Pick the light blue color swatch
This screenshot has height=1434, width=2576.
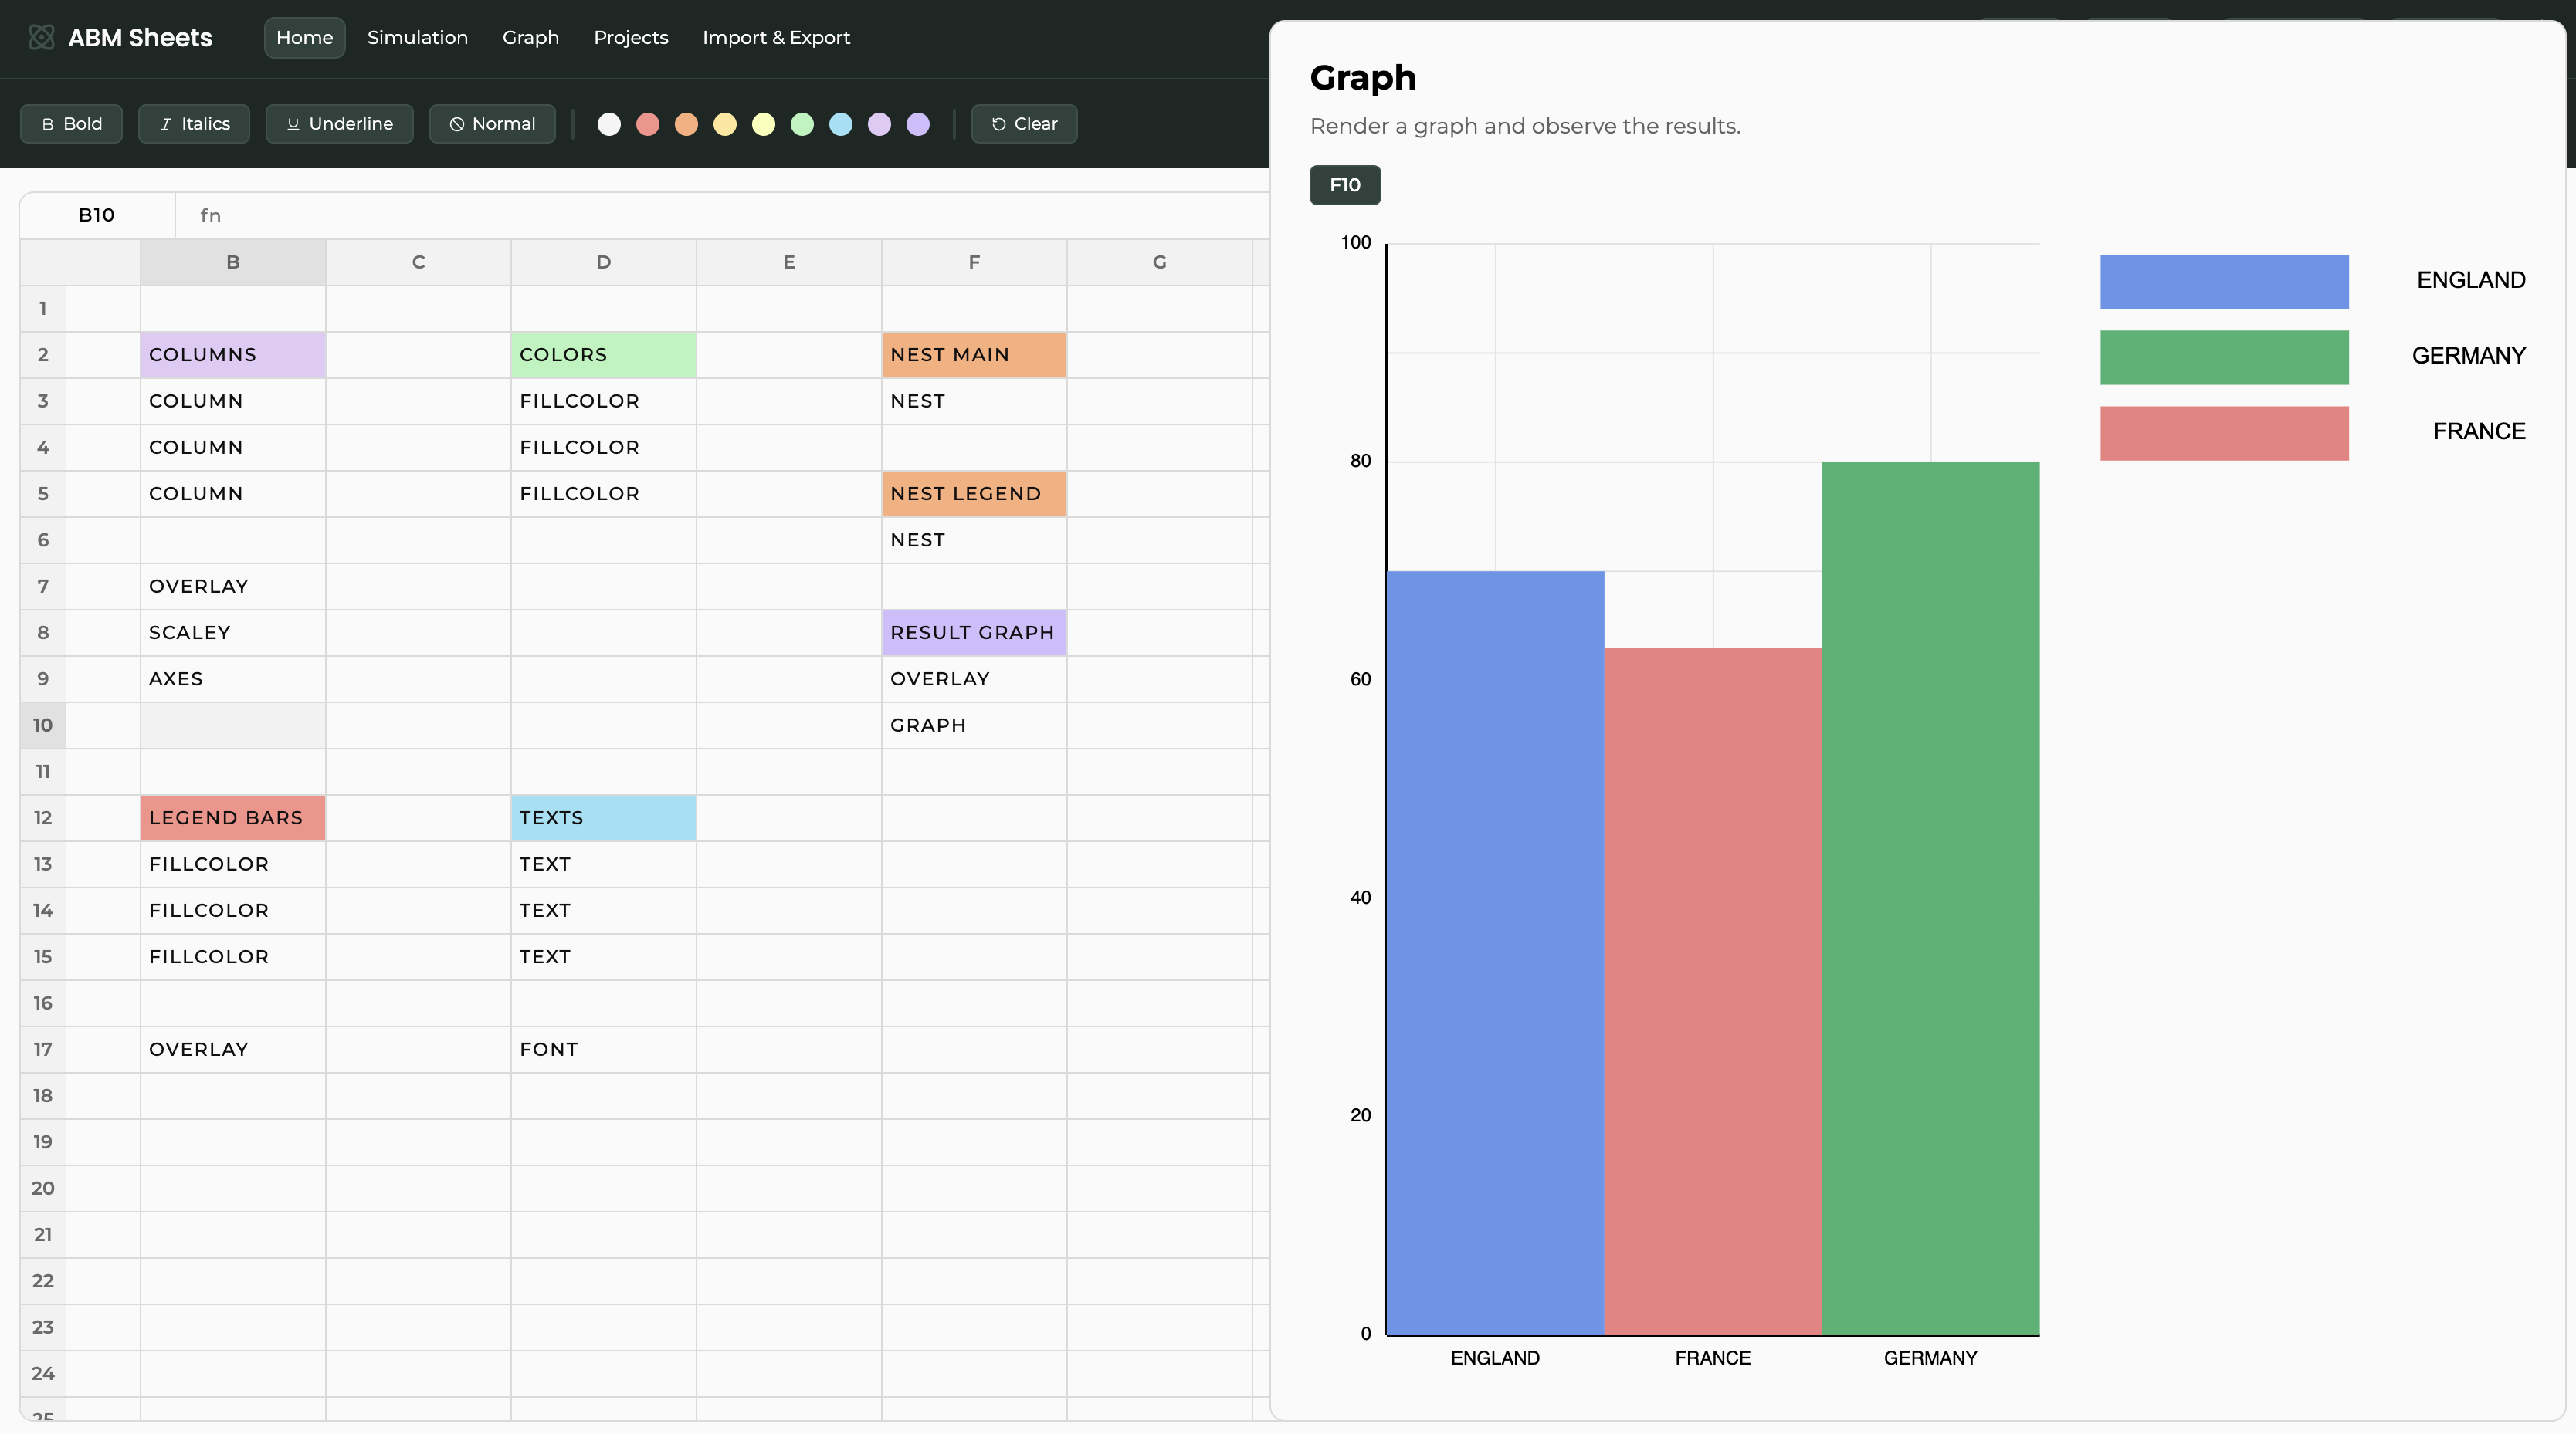(x=841, y=124)
